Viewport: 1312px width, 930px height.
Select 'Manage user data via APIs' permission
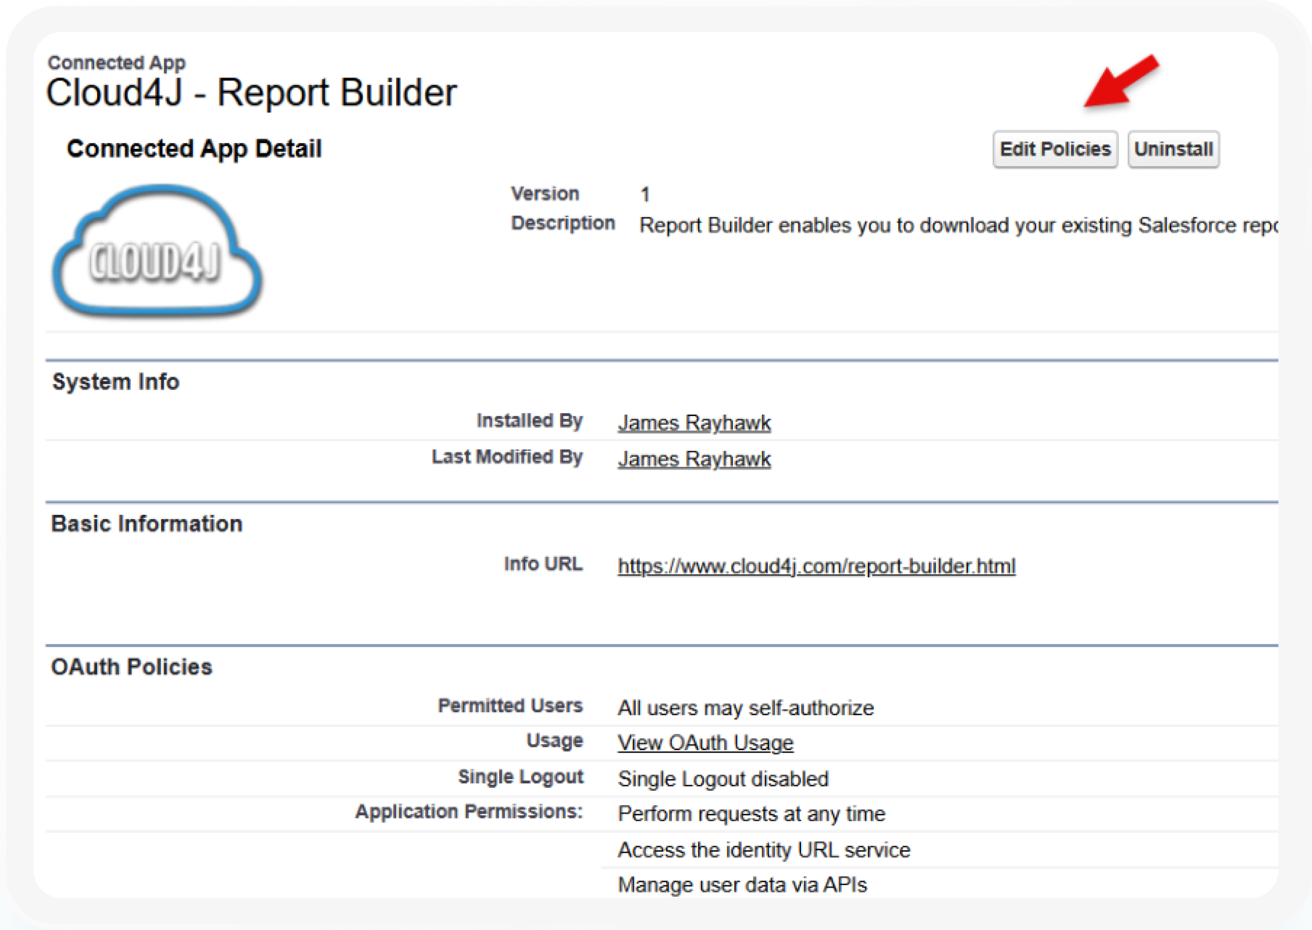coord(742,885)
